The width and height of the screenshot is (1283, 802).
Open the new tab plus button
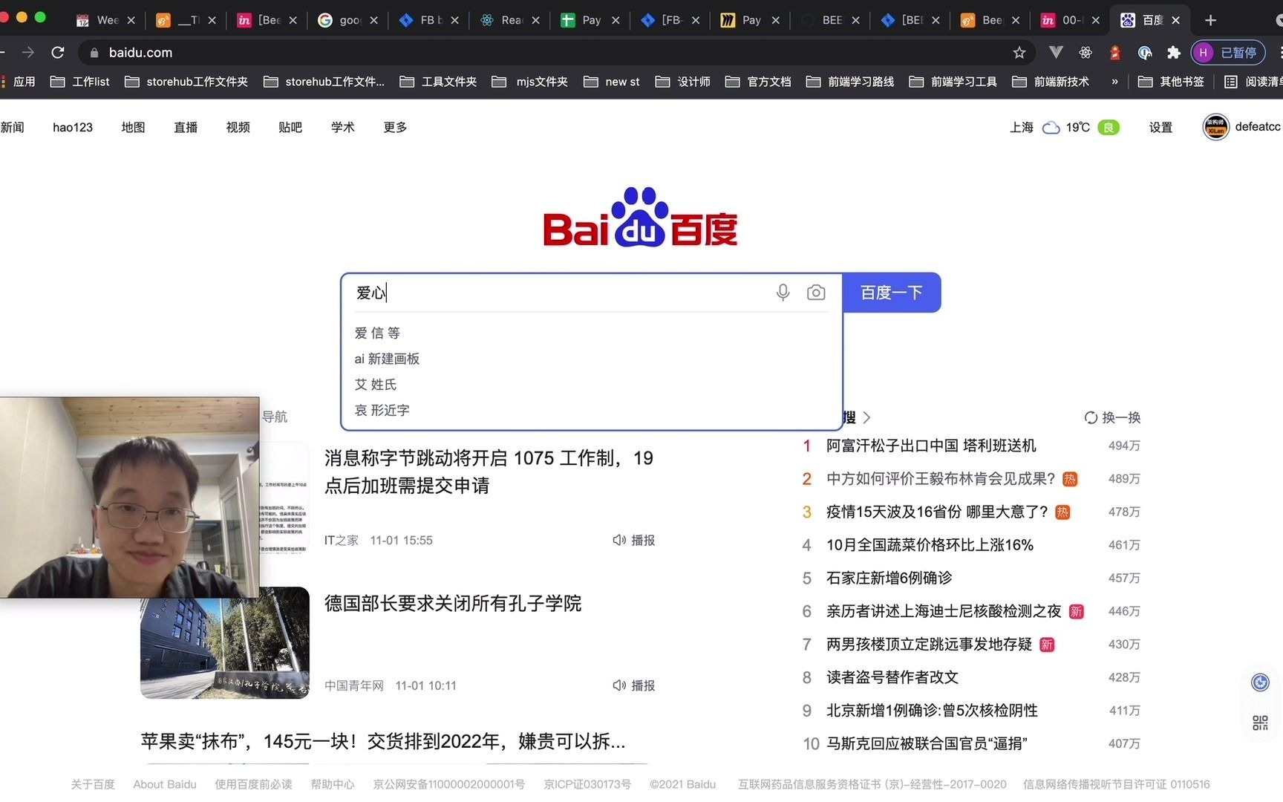tap(1211, 20)
